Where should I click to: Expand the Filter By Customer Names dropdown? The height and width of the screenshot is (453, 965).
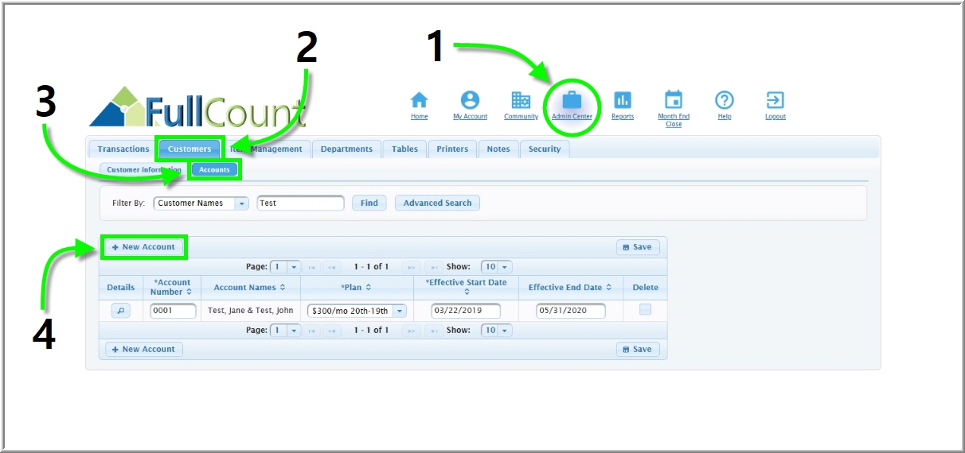click(242, 203)
